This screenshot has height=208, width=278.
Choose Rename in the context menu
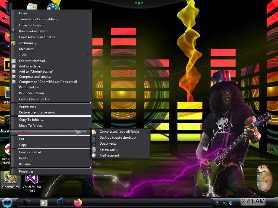click(51, 164)
